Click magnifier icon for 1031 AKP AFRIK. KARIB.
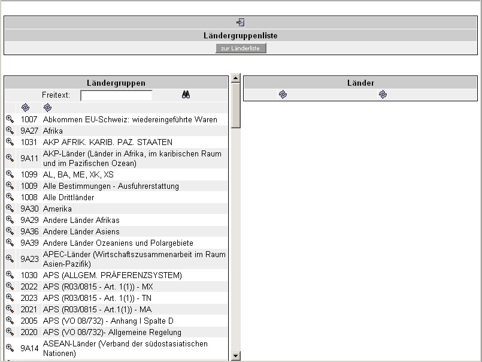The width and height of the screenshot is (482, 362). [x=10, y=142]
